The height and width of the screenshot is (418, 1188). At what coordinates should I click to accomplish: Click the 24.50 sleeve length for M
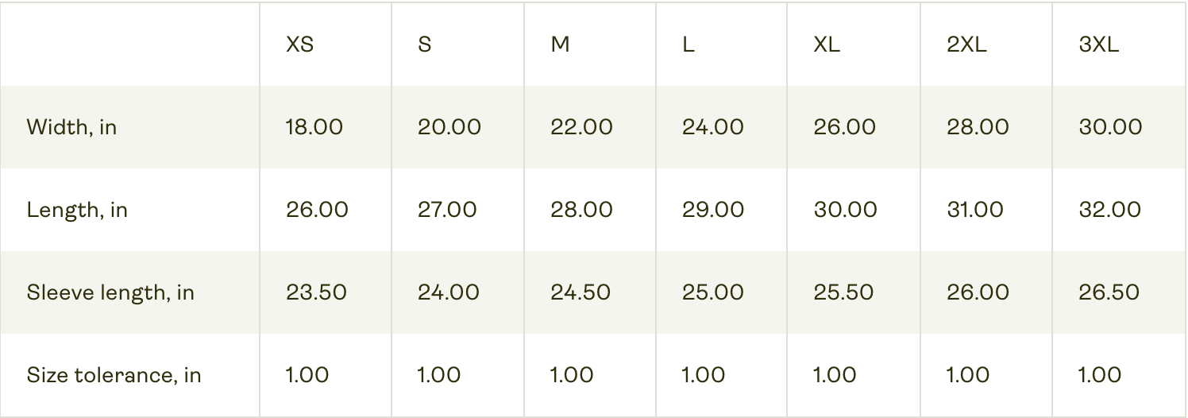(x=580, y=292)
